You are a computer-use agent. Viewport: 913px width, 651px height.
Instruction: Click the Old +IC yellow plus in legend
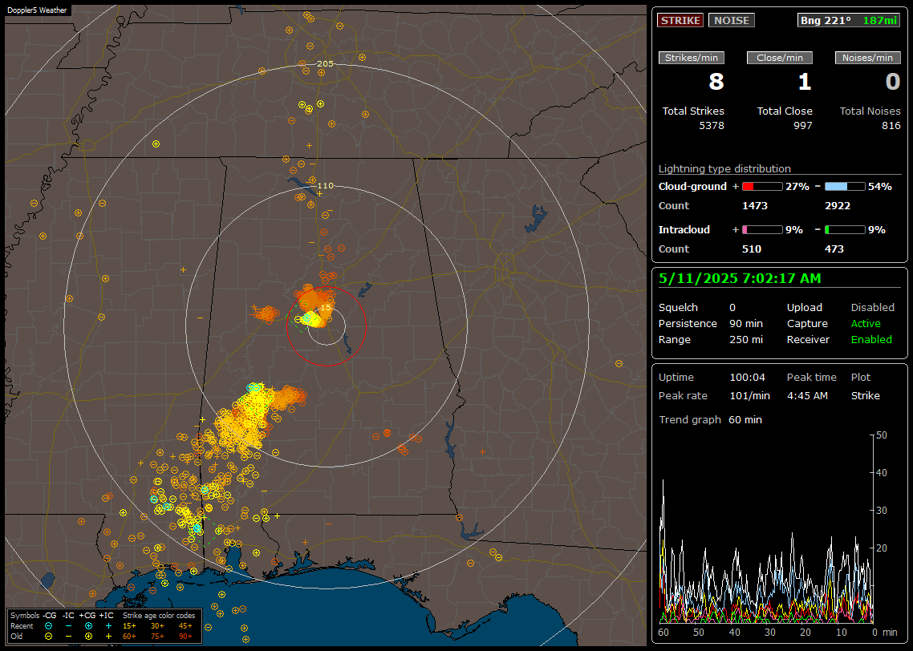[x=108, y=637]
